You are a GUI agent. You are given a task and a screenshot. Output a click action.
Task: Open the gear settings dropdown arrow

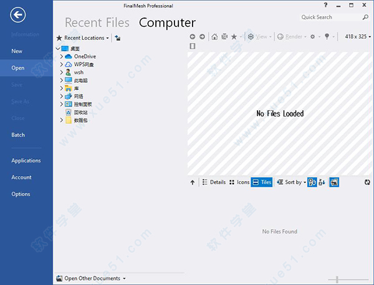319,37
